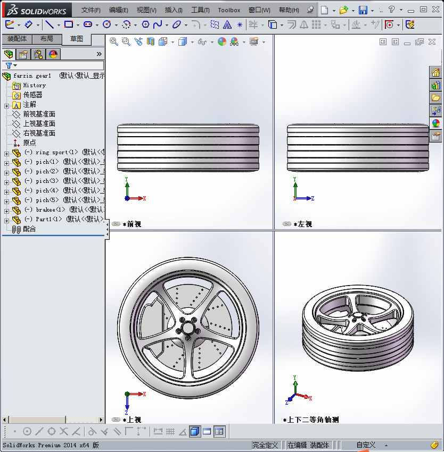The width and height of the screenshot is (444, 452).
Task: Toggle the two-view horizontal viewport button
Action: click(207, 431)
